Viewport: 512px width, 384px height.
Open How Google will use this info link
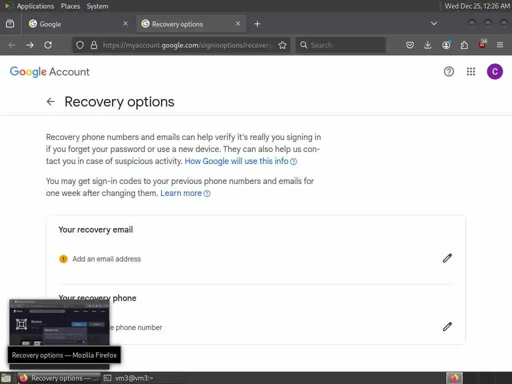point(240,161)
